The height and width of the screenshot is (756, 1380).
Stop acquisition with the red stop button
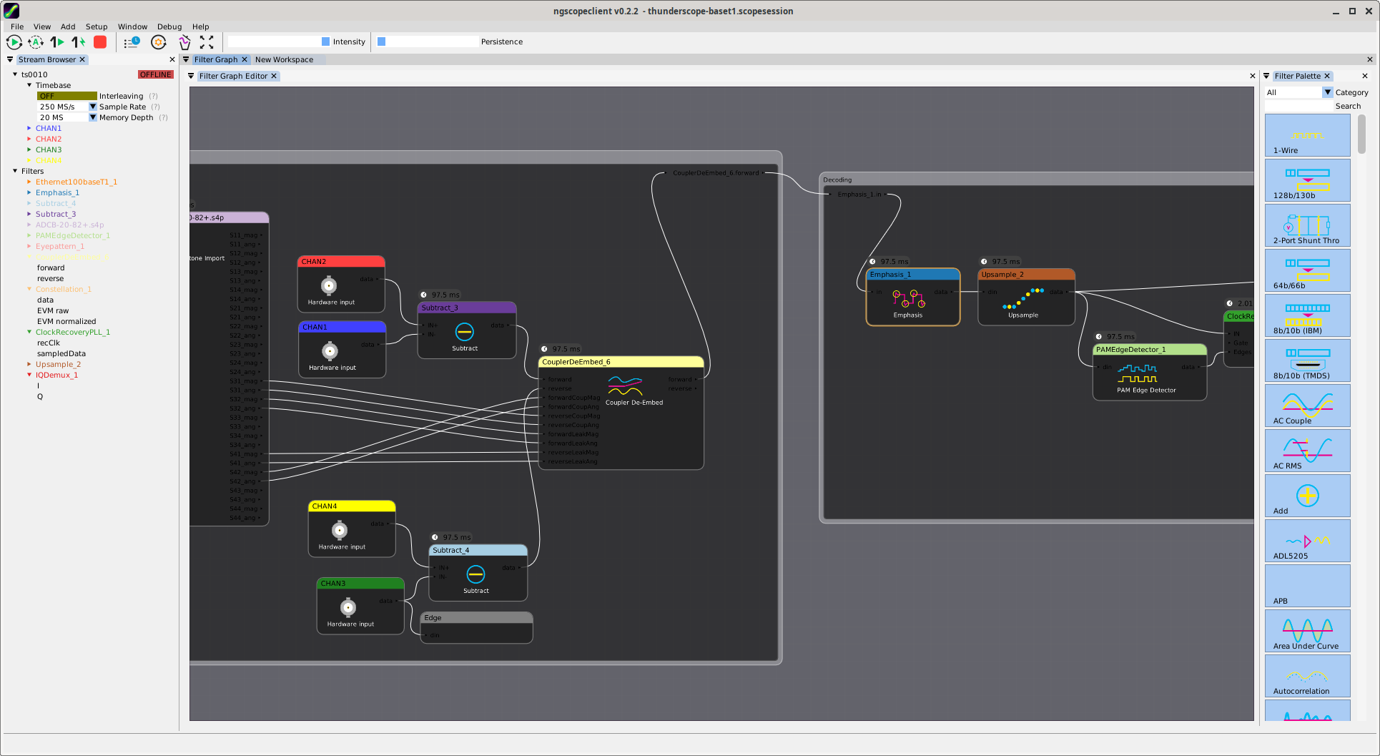[100, 42]
